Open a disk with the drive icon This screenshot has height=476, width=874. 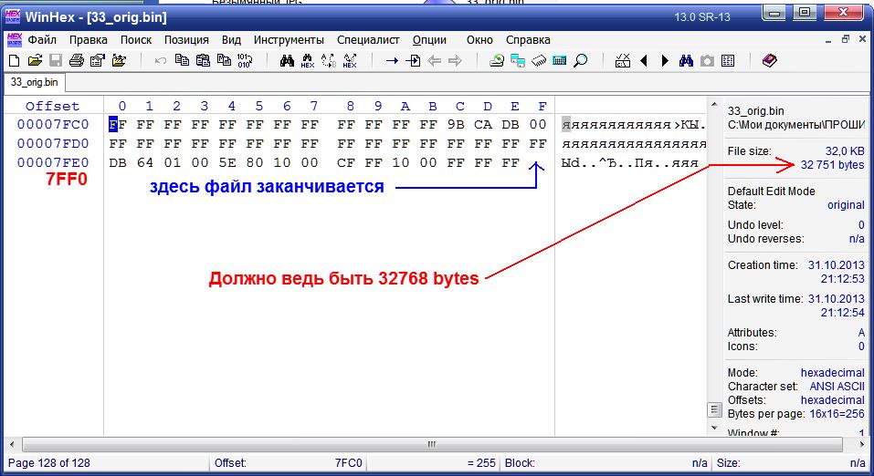497,61
